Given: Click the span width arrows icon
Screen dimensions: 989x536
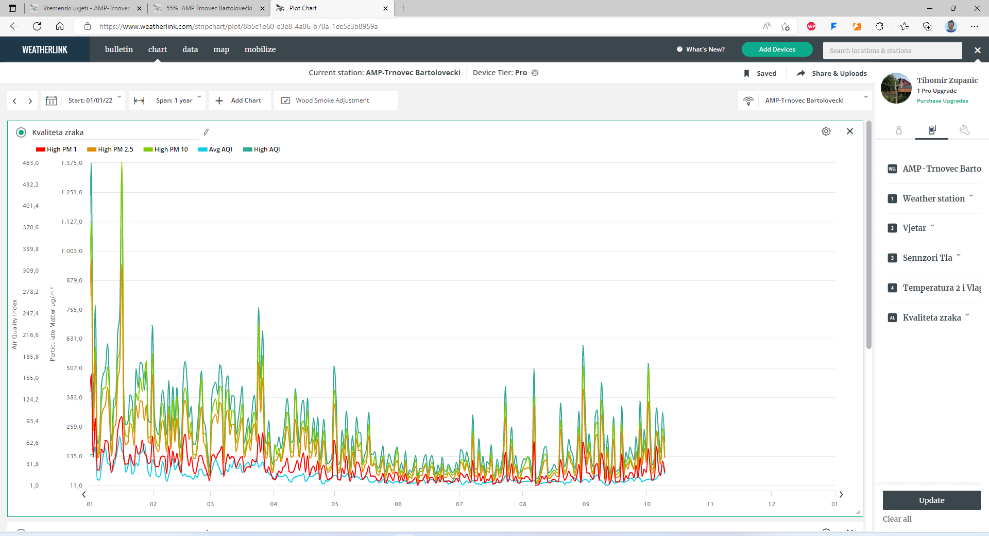Looking at the screenshot, I should [139, 100].
